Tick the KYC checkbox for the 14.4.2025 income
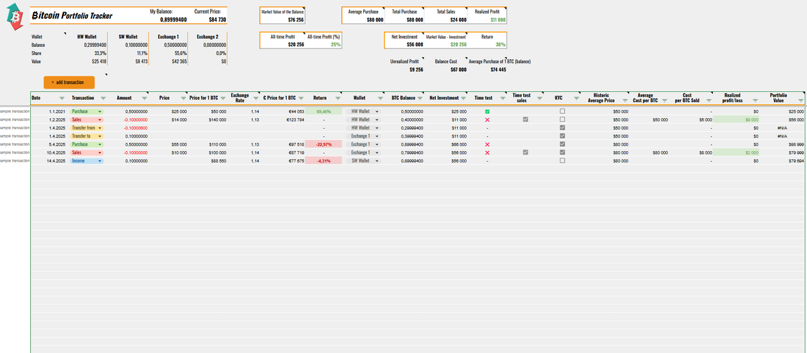Image resolution: width=807 pixels, height=353 pixels. click(562, 161)
